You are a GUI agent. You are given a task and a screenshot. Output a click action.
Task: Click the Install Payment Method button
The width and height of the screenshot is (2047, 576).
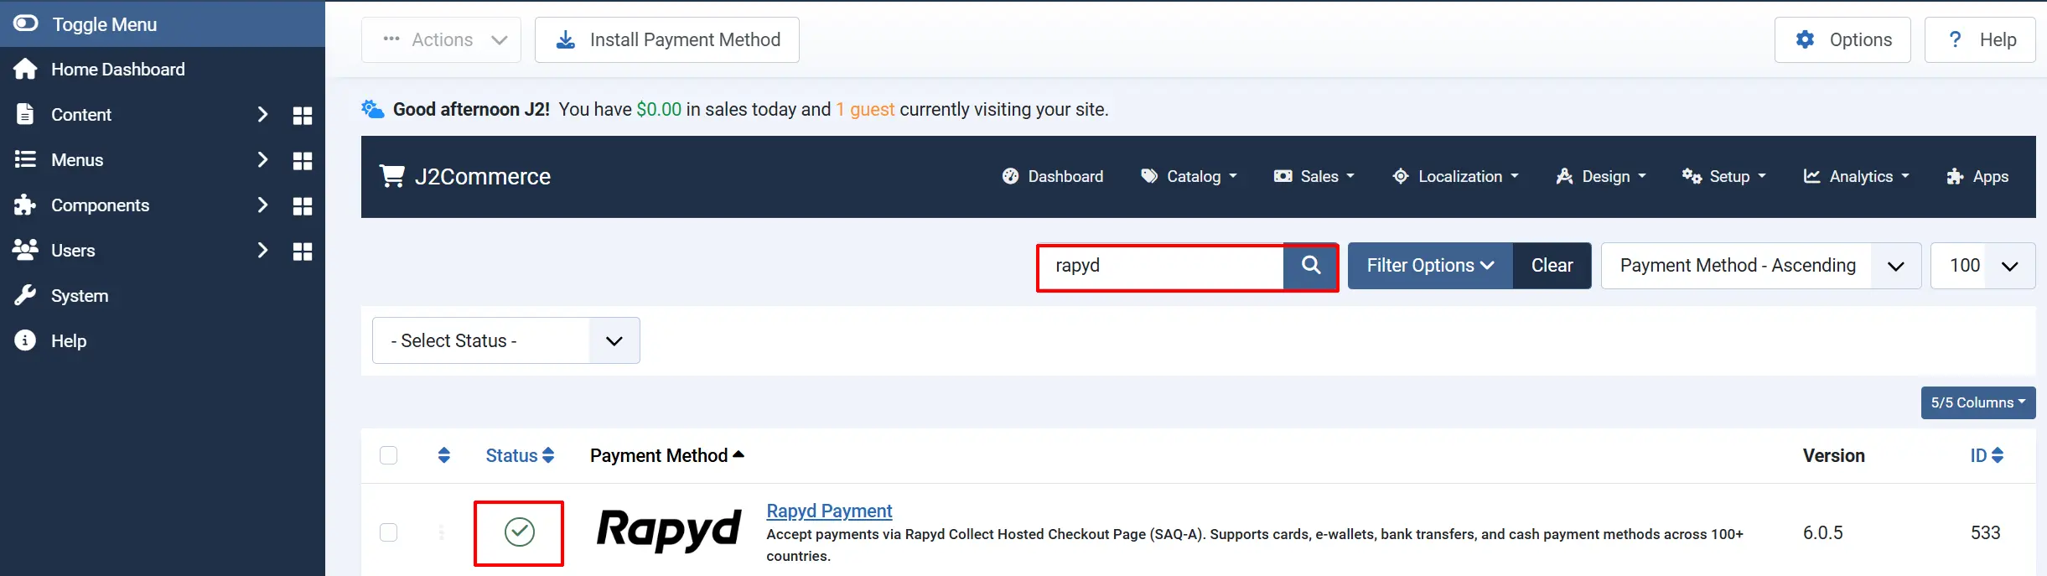(667, 39)
